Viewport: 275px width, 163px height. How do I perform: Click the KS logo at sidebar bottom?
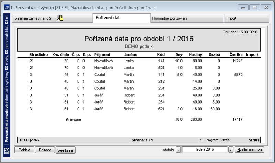(x=7, y=151)
